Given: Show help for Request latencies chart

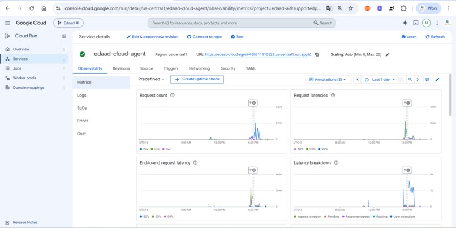Looking at the screenshot, I should (x=333, y=95).
